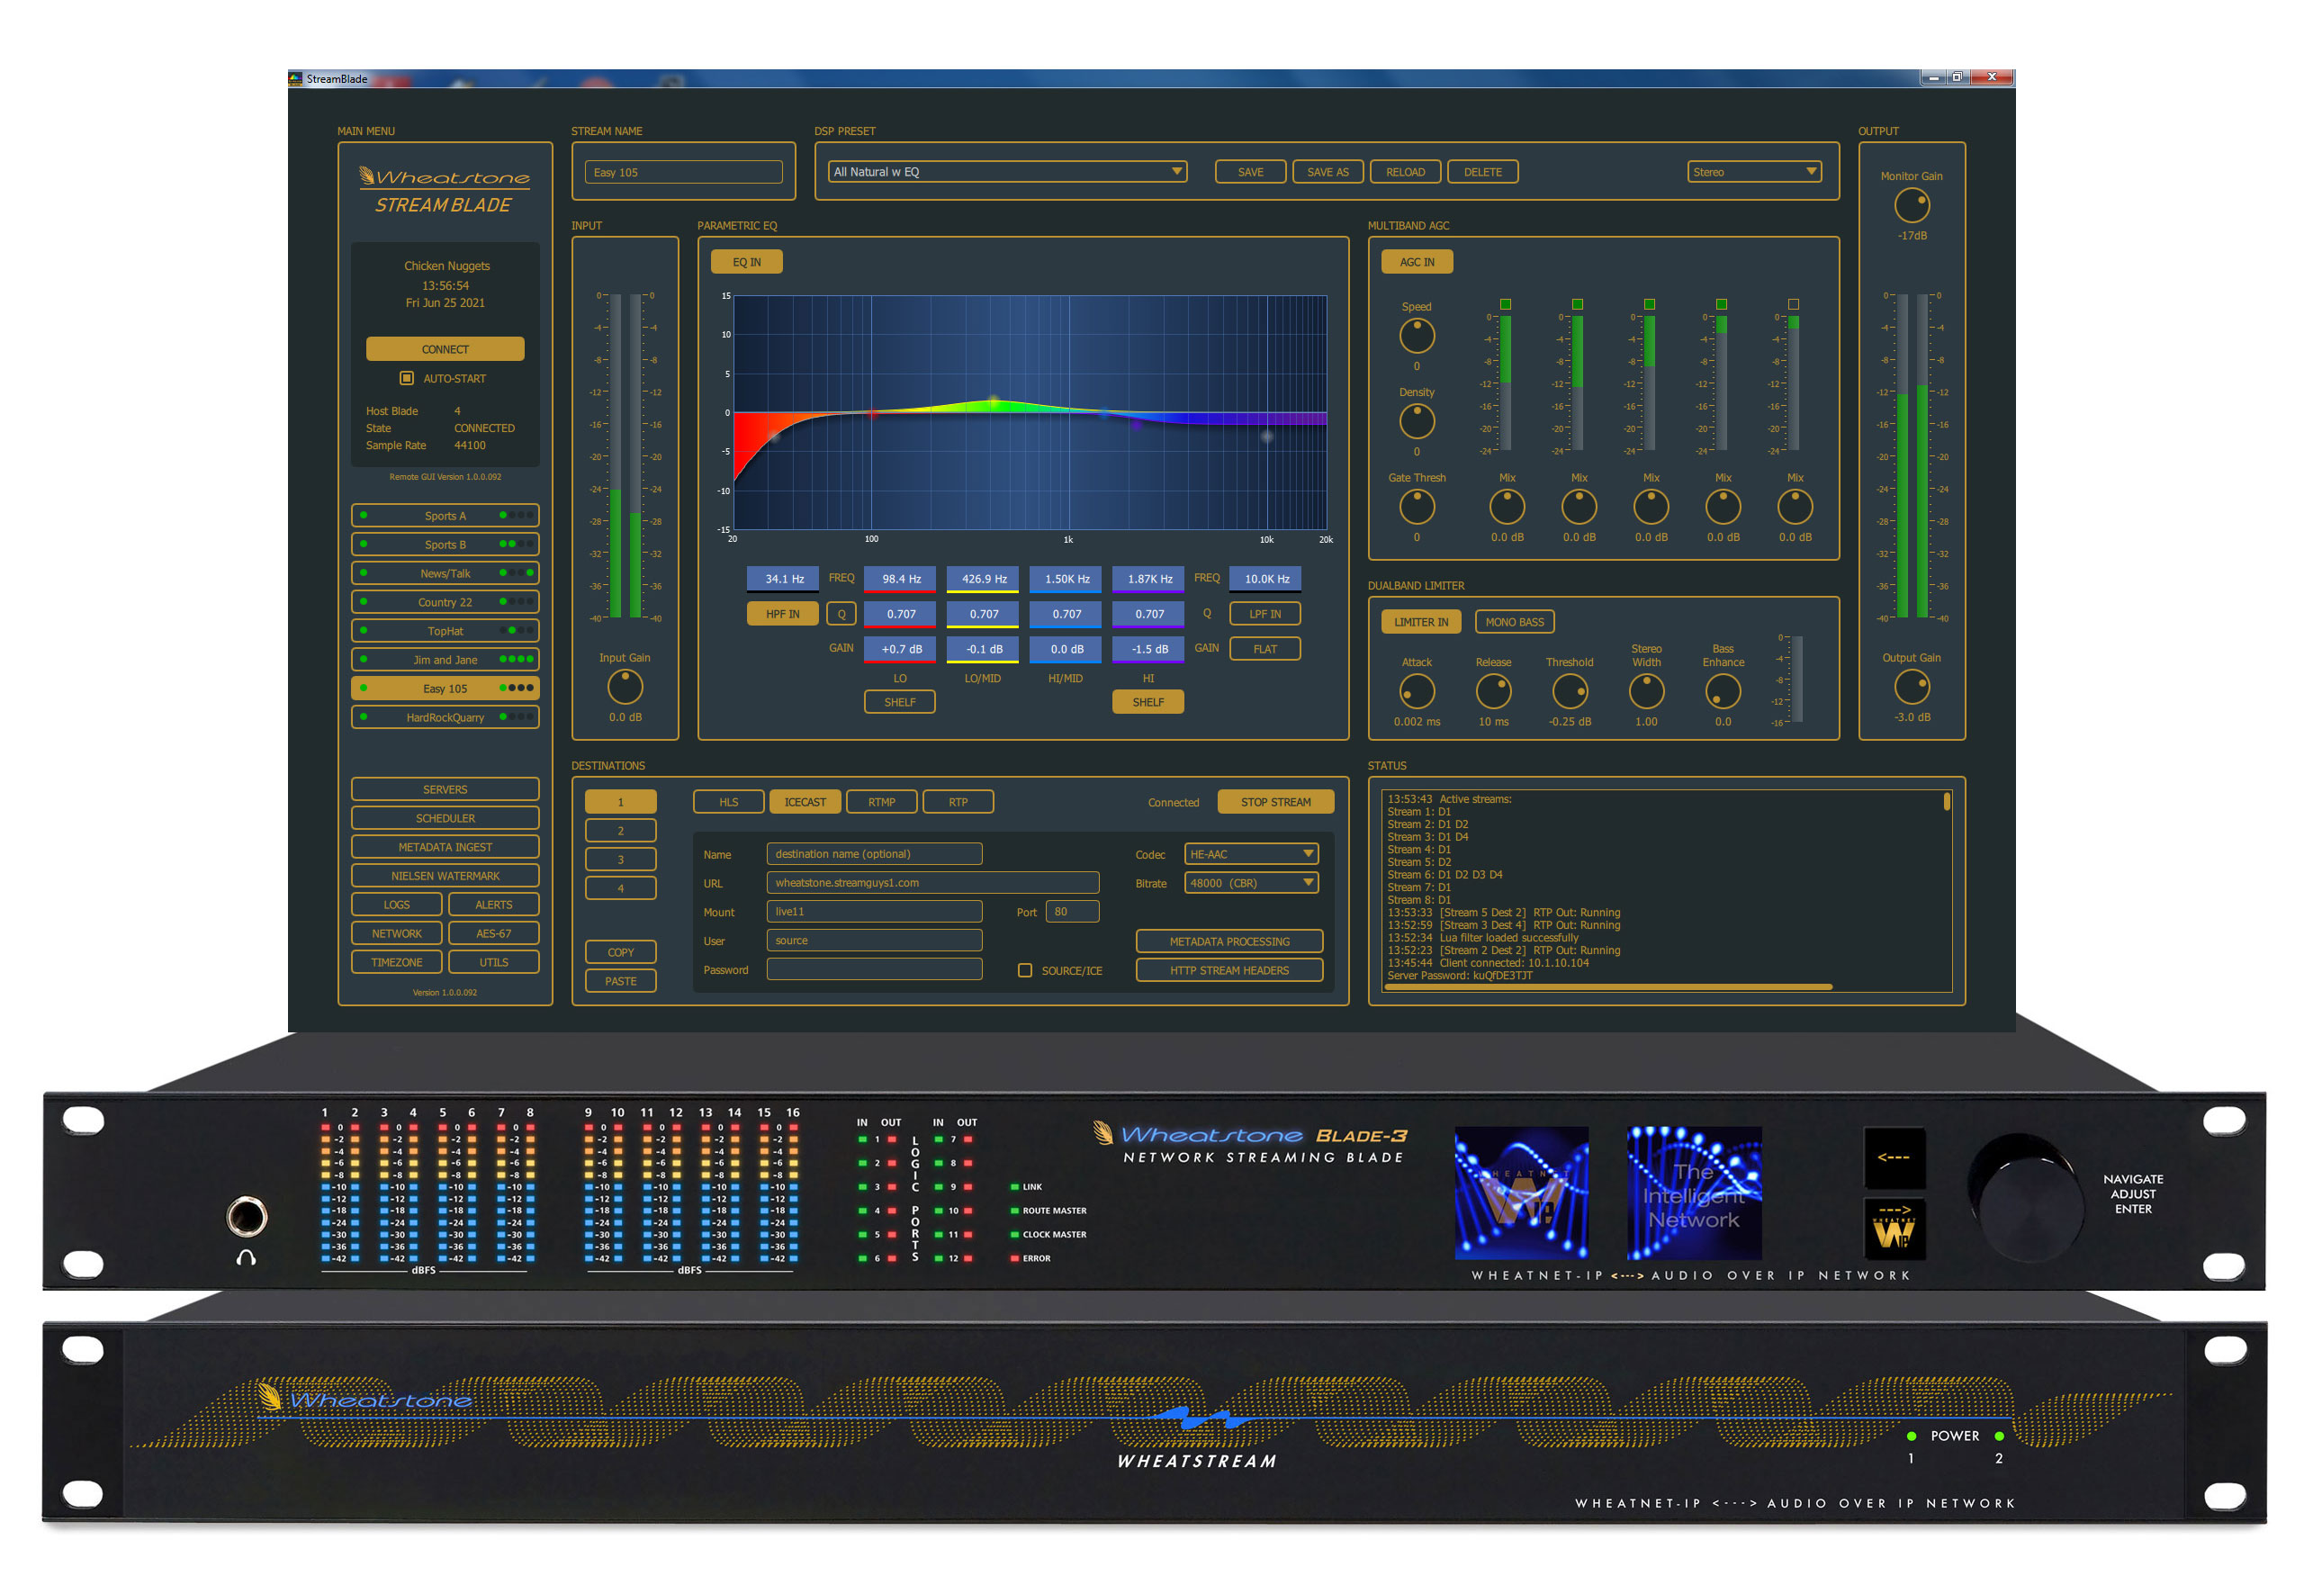Open the NIELSEN WATERMARK page
Image resolution: width=2304 pixels, height=1585 pixels.
[x=445, y=876]
